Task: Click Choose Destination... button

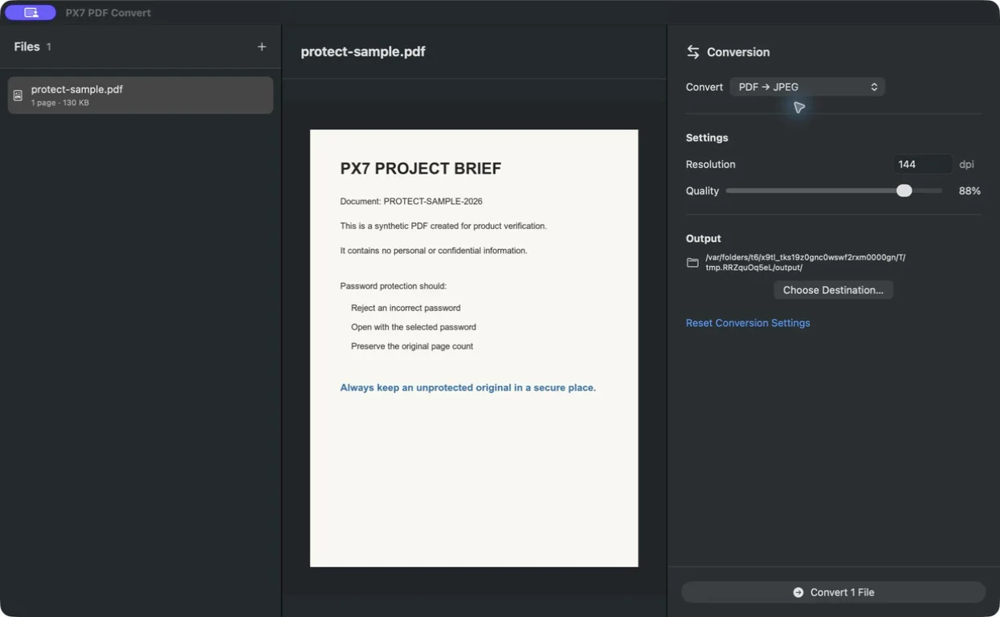Action: click(833, 290)
